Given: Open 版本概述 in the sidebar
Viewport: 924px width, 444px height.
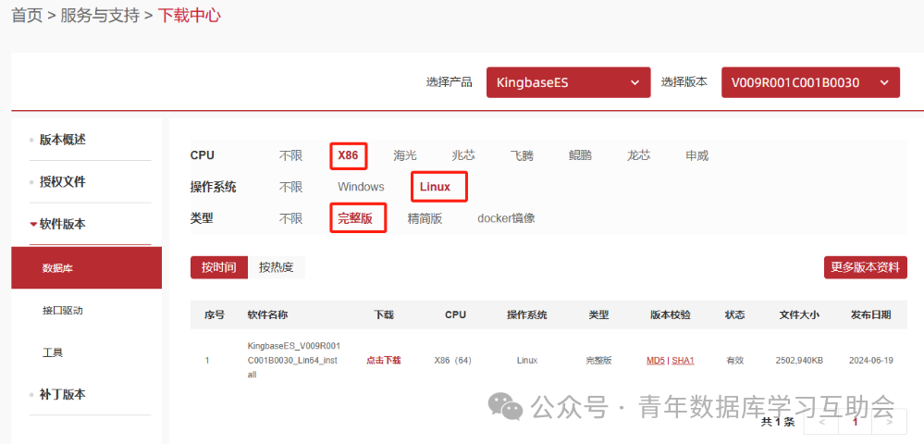Looking at the screenshot, I should [63, 140].
